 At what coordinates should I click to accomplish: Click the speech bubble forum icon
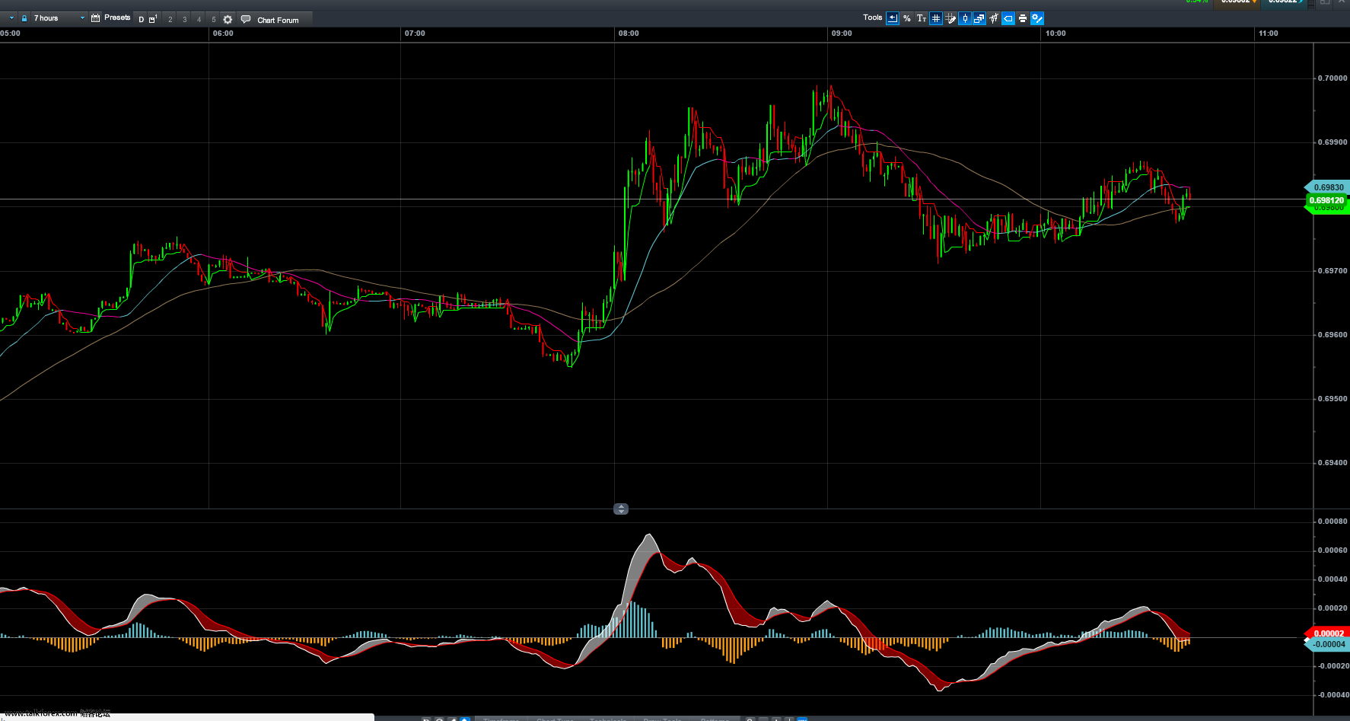click(246, 19)
